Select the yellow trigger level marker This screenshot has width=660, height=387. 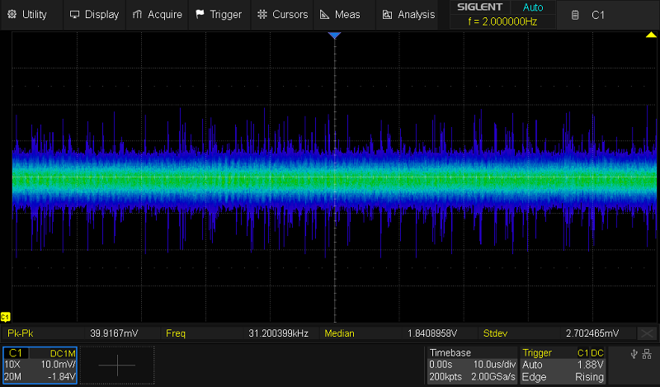point(650,36)
